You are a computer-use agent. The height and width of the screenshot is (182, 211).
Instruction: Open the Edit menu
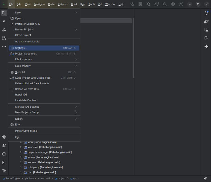click(x=19, y=4)
